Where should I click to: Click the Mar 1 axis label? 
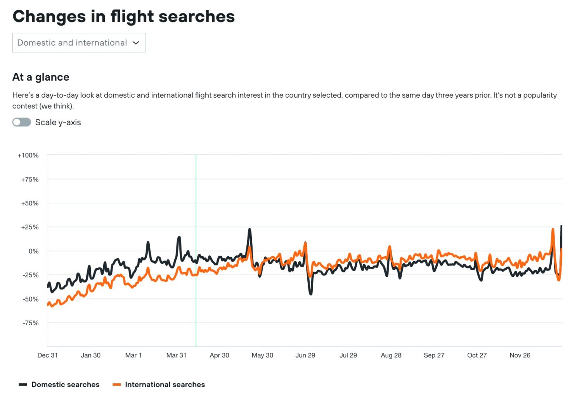(x=133, y=355)
